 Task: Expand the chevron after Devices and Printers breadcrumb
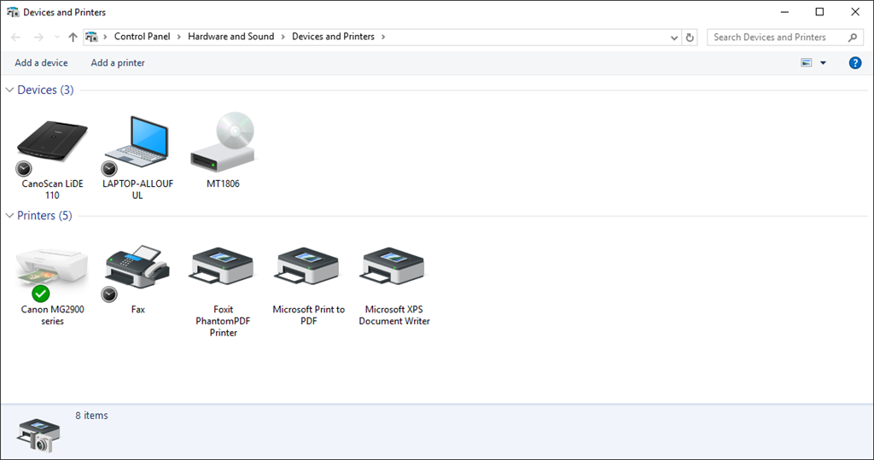click(x=383, y=37)
